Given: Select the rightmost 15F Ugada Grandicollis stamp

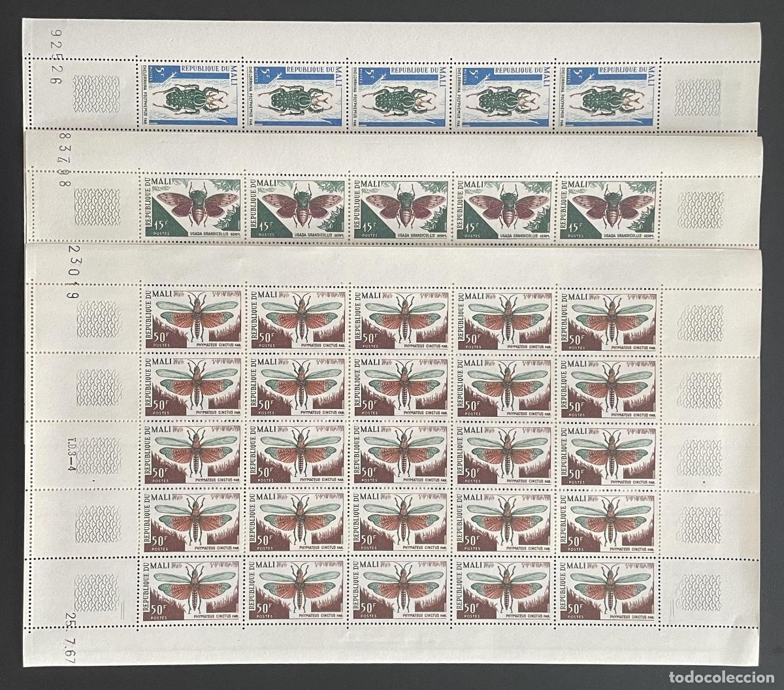Looking at the screenshot, I should pyautogui.click(x=610, y=208).
